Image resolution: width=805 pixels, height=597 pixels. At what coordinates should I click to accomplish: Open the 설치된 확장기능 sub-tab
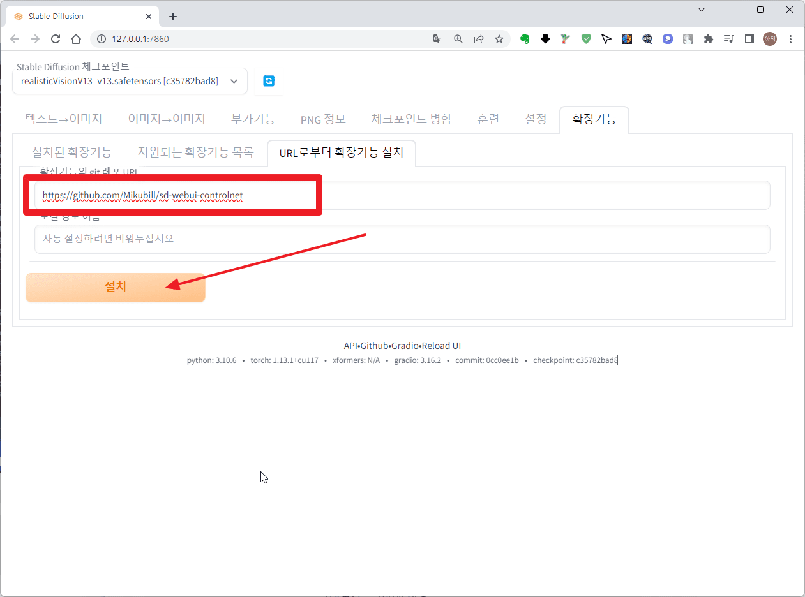[71, 152]
